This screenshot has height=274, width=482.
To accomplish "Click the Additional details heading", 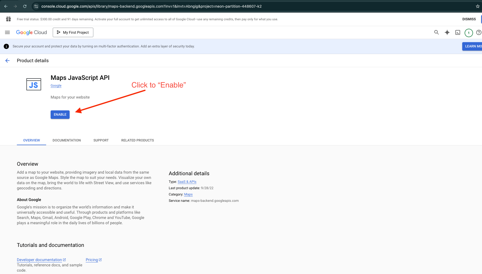I will point(189,173).
